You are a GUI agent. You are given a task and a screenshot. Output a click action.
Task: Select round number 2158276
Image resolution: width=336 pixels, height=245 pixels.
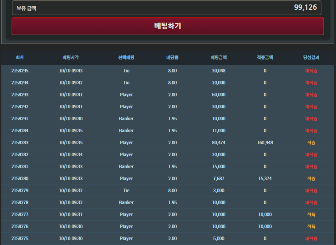(x=20, y=226)
